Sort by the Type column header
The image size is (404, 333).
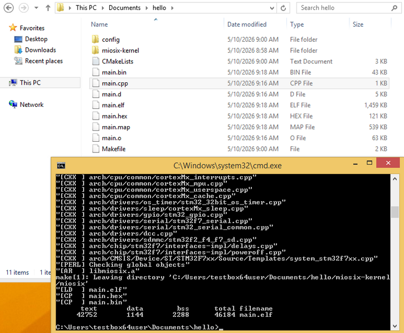pos(297,24)
